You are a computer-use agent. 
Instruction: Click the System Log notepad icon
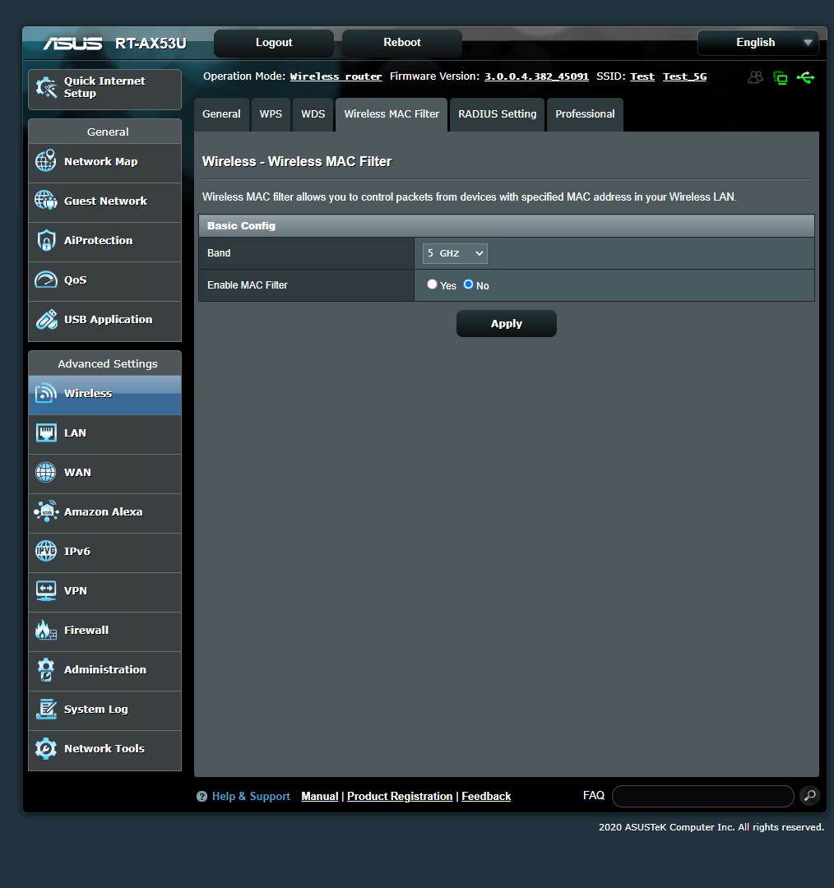tap(46, 709)
